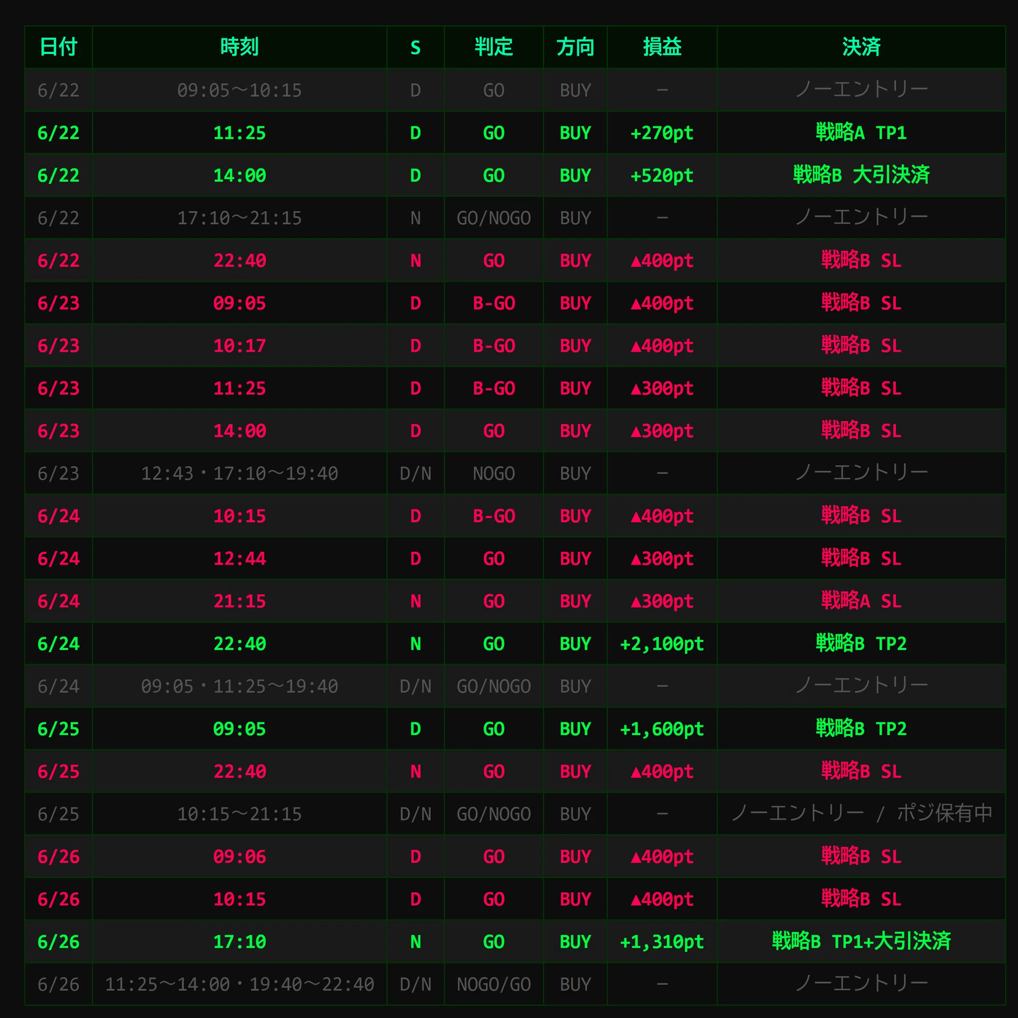The height and width of the screenshot is (1018, 1018).
Task: Click the 方向 column header
Action: [575, 47]
